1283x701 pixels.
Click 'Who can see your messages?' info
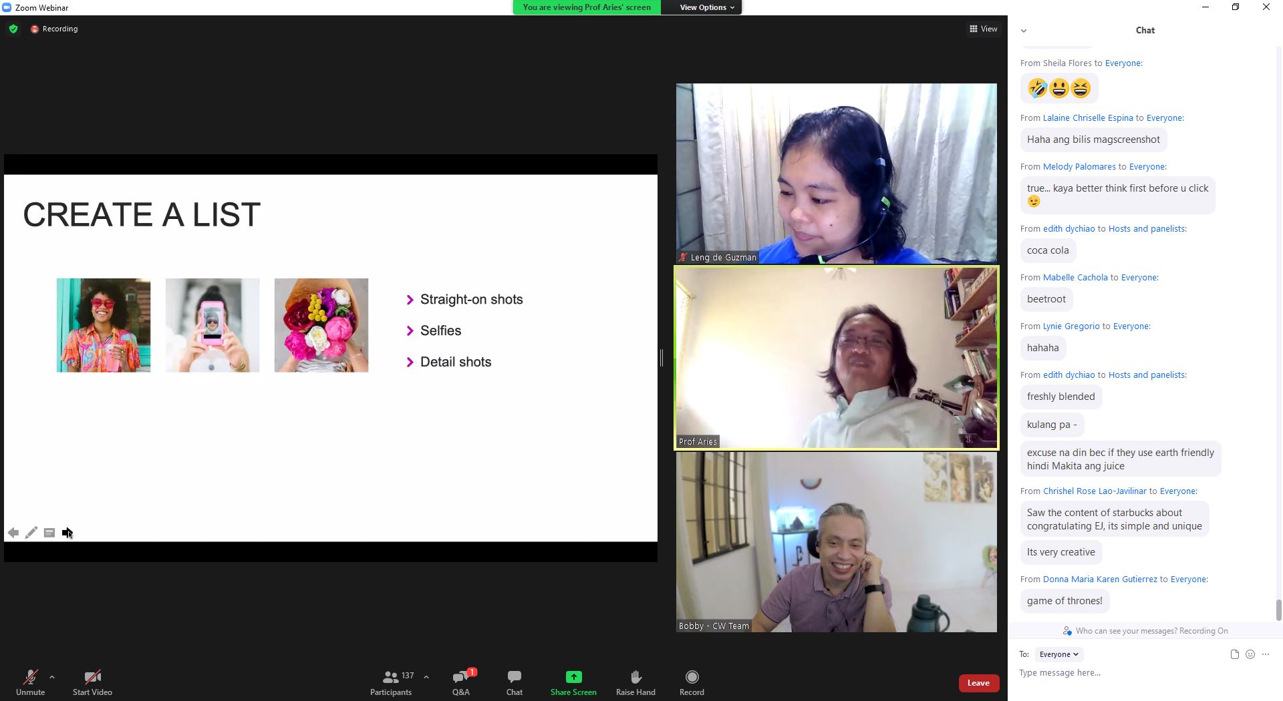coord(1145,631)
